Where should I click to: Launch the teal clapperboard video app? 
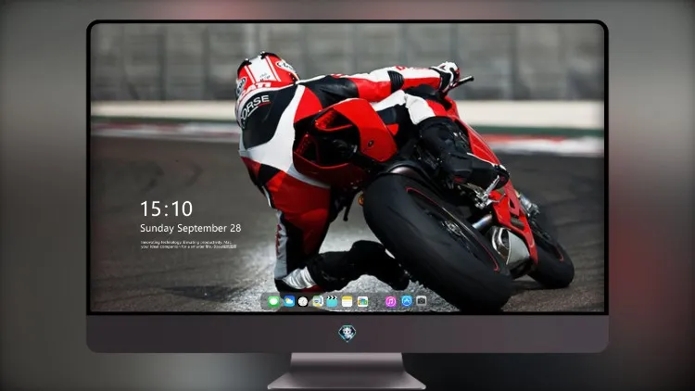click(x=332, y=302)
